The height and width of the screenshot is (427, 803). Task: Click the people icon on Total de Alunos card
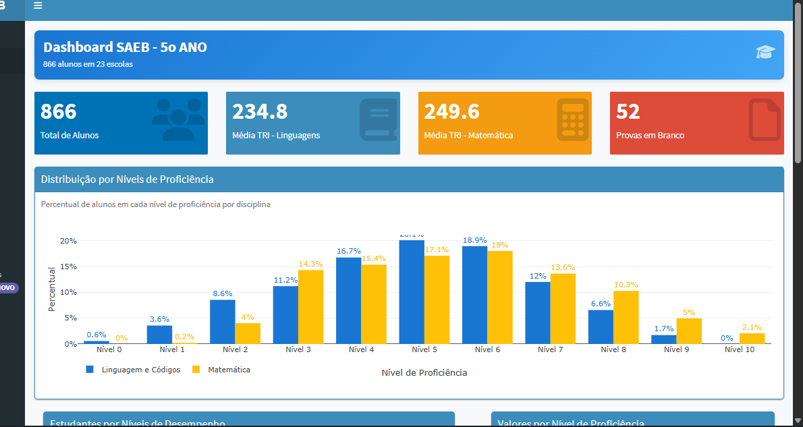(177, 120)
